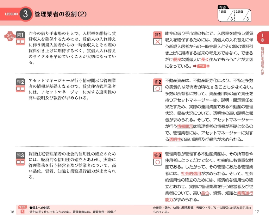This screenshot has height=220, width=269.
Task: Click the よく出る starburst badge
Action: tap(10, 36)
